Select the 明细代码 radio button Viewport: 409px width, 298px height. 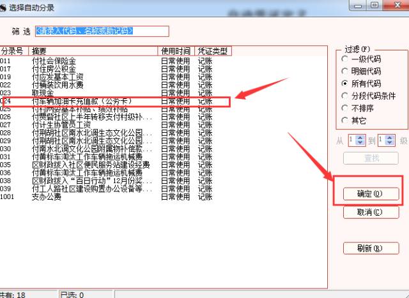click(x=345, y=71)
